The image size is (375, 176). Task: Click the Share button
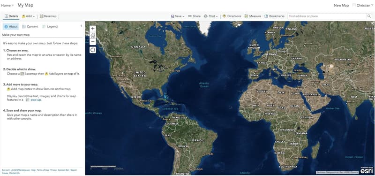pyautogui.click(x=194, y=16)
